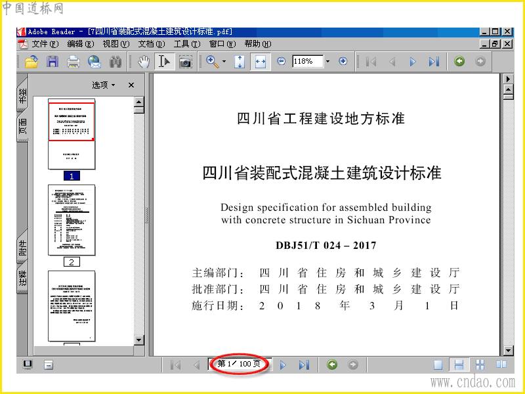Open the 帮助 (Help) menu
The height and width of the screenshot is (394, 525).
pos(258,44)
